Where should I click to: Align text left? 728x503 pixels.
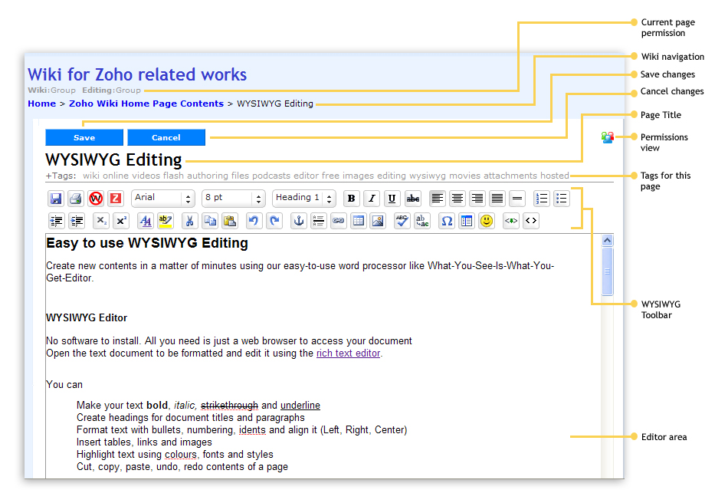tap(437, 199)
